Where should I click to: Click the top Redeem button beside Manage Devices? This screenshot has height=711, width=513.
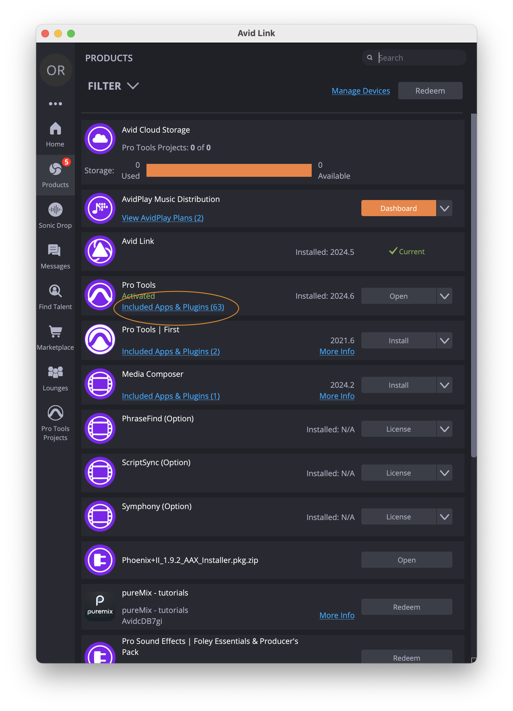(x=430, y=91)
